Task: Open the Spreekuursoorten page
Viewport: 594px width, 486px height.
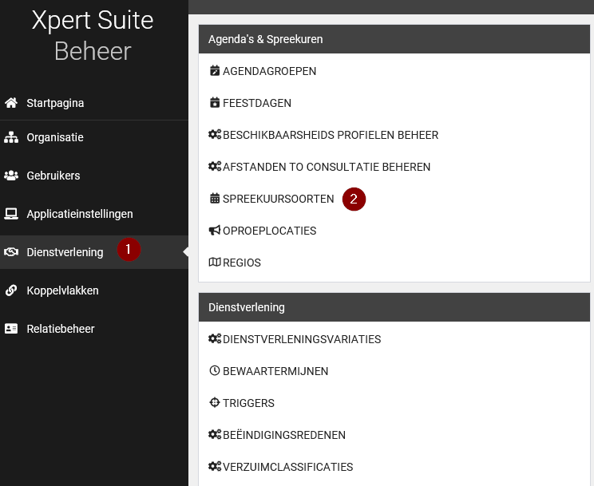Action: (x=278, y=199)
